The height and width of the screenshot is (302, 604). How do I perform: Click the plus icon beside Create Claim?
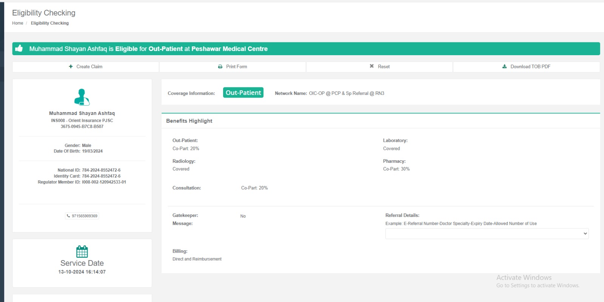click(x=71, y=67)
